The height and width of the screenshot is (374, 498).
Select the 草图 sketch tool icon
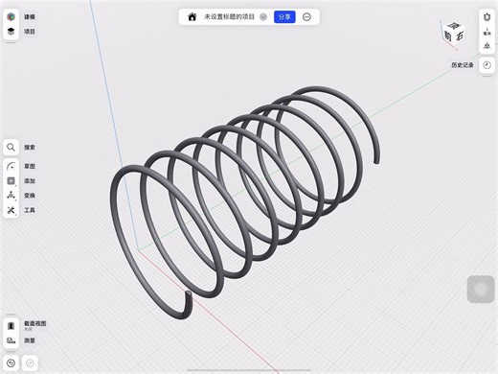11,166
